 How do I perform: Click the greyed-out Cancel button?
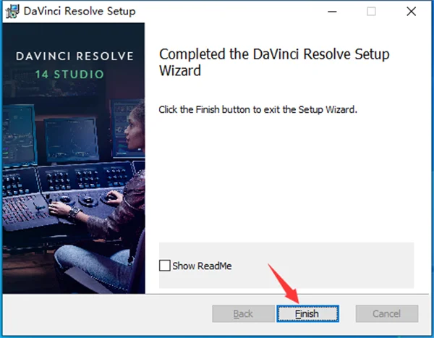tap(387, 313)
